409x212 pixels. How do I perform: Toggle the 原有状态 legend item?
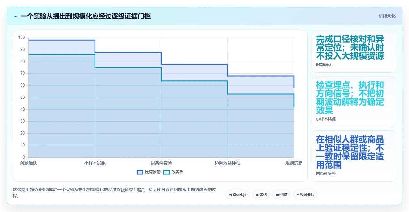(x=149, y=172)
